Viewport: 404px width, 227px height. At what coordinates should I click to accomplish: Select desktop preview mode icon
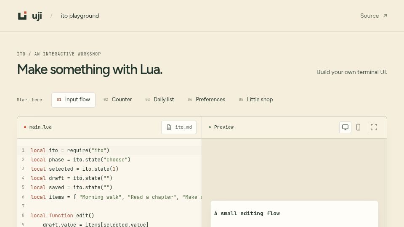[x=345, y=127]
